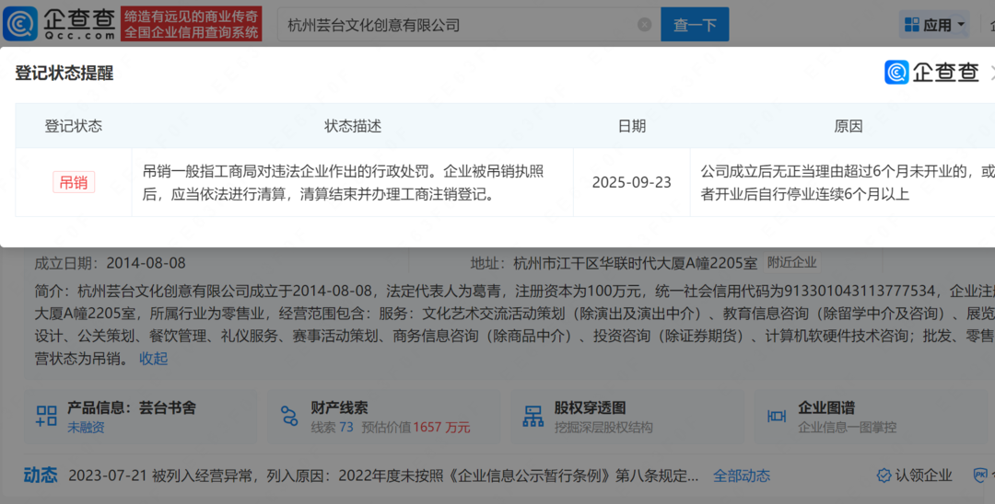Click the 动态 label
This screenshot has width=995, height=504.
[x=41, y=475]
